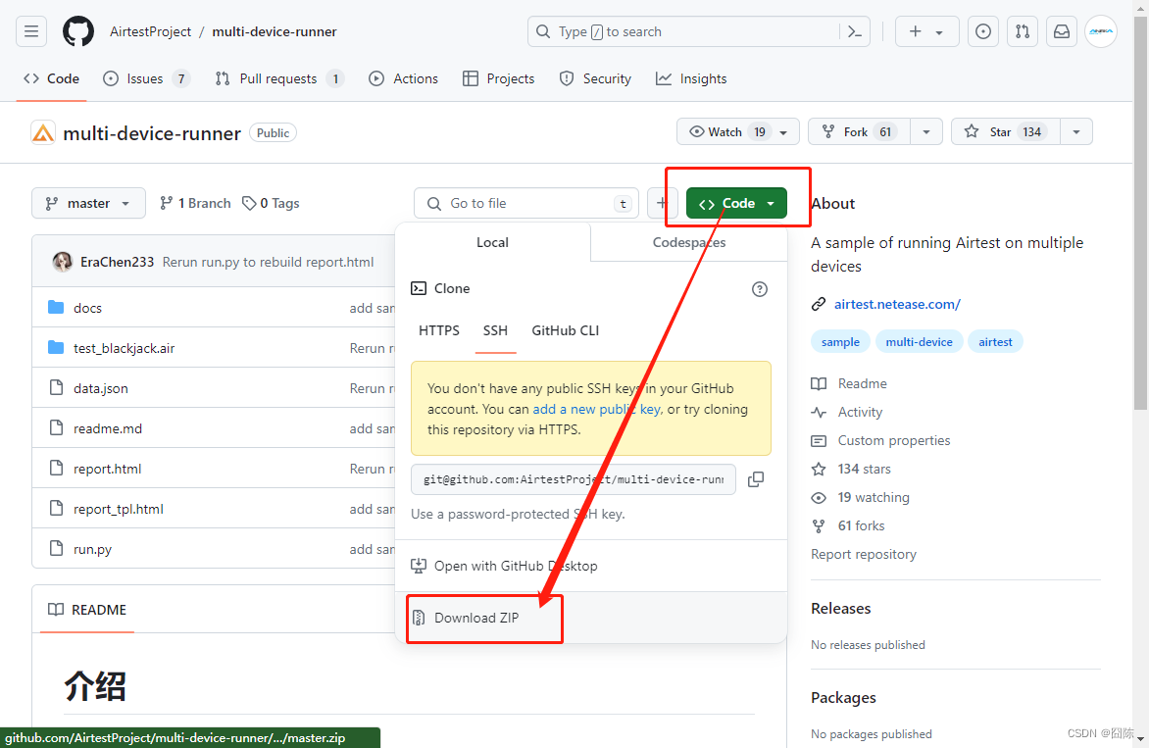Open the run.py file

[92, 549]
